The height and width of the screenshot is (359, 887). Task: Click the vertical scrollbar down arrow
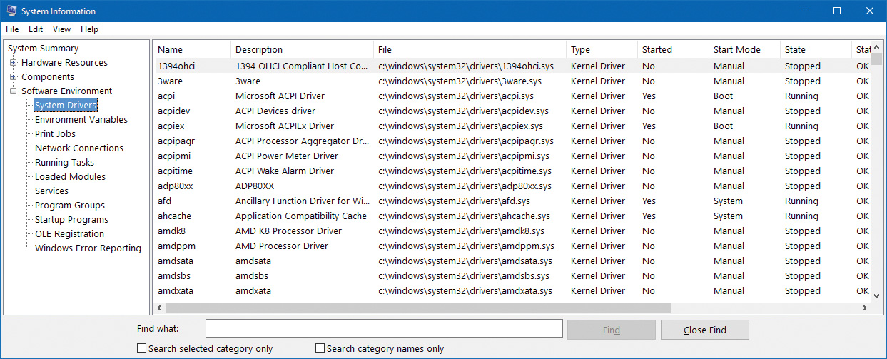coord(876,293)
